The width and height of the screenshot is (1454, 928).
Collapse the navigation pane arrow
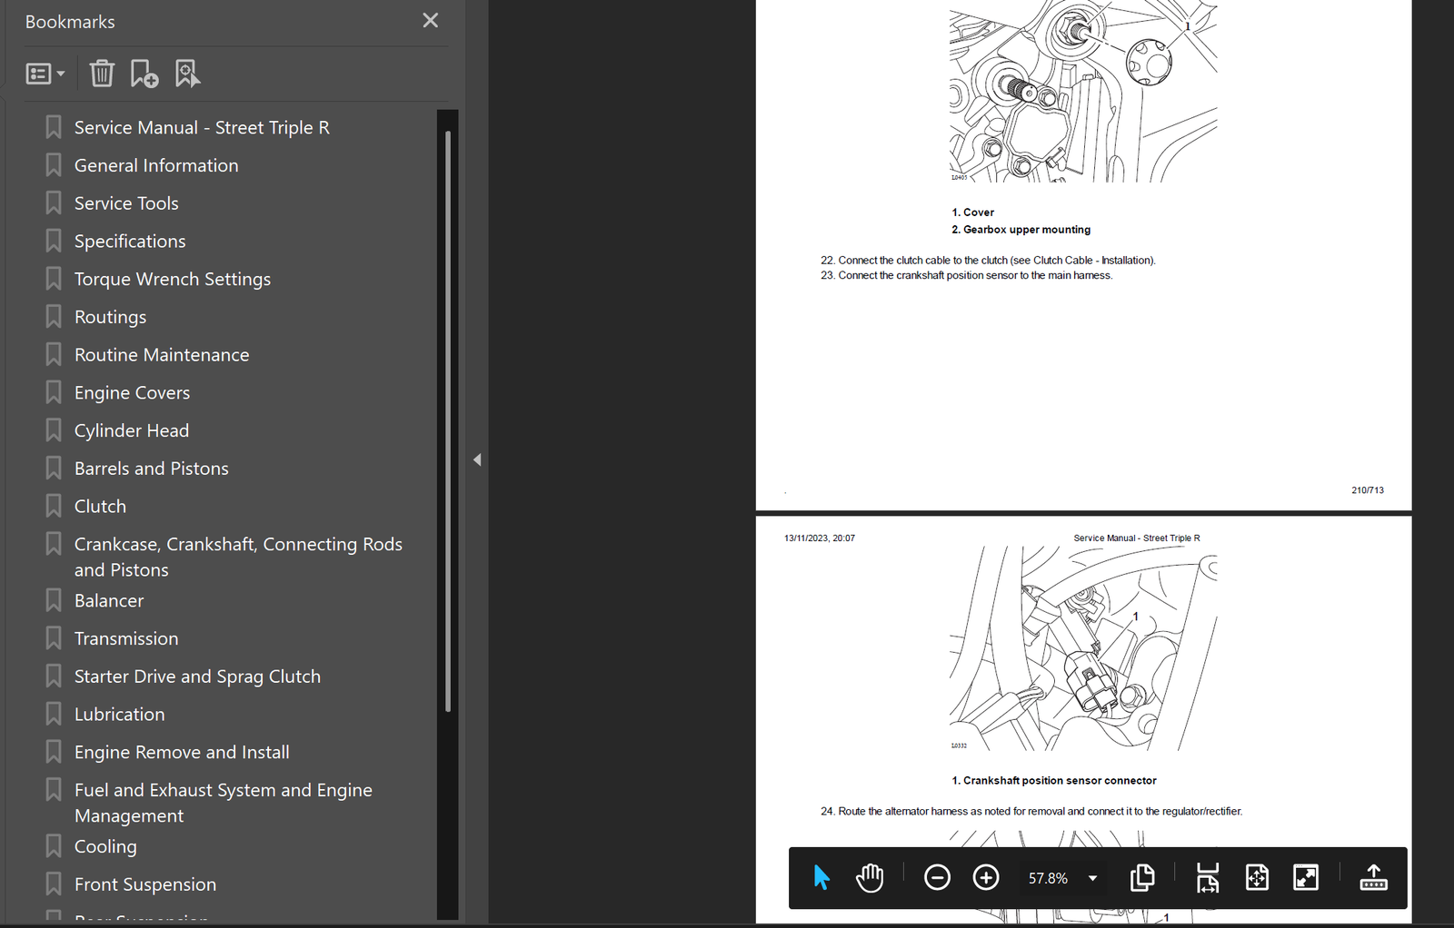click(x=477, y=459)
